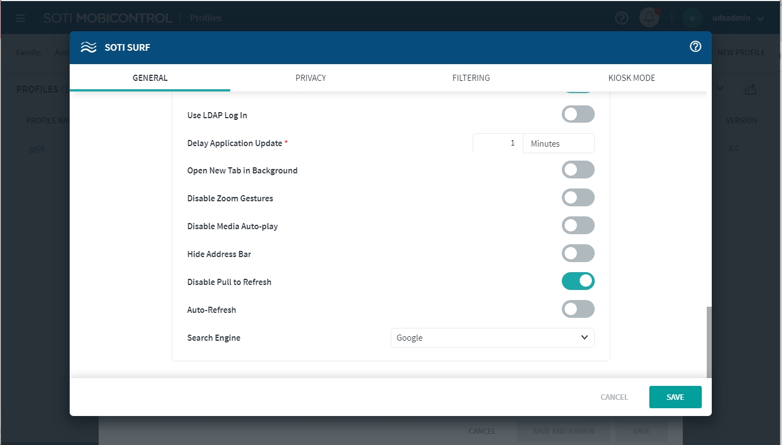Open the Kiosk Mode tab
Image resolution: width=782 pixels, height=445 pixels.
(x=632, y=78)
